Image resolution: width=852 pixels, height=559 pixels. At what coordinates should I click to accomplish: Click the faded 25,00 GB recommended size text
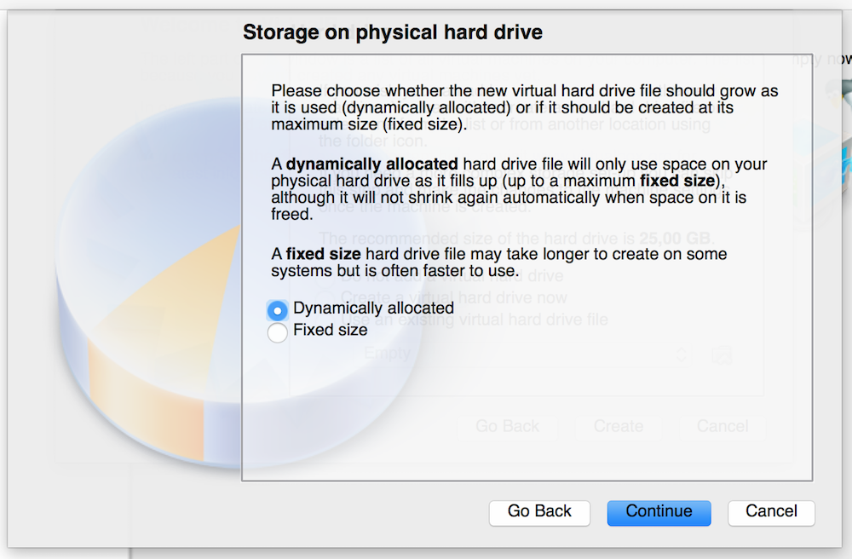675,239
